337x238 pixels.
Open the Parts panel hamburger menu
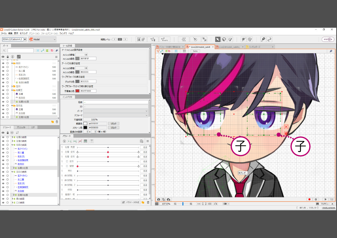tap(56, 57)
